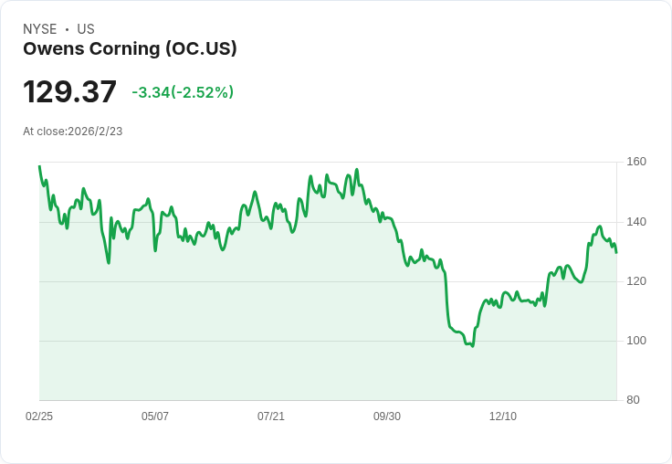The height and width of the screenshot is (464, 672).
Task: Click the Owens Corning (OC.US) title
Action: [130, 49]
